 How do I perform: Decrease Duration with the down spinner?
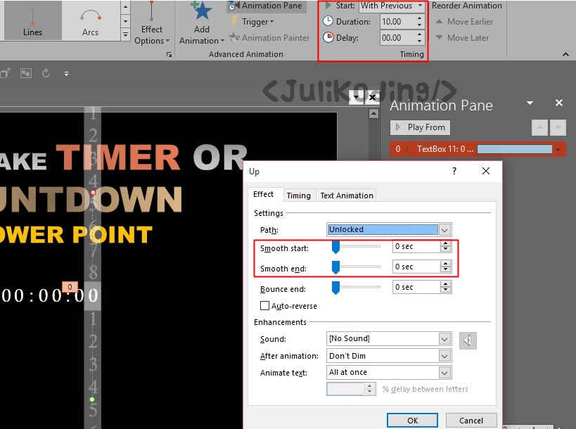click(419, 25)
